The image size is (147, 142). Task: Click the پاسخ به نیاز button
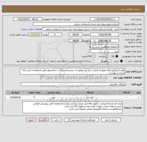click(111, 120)
